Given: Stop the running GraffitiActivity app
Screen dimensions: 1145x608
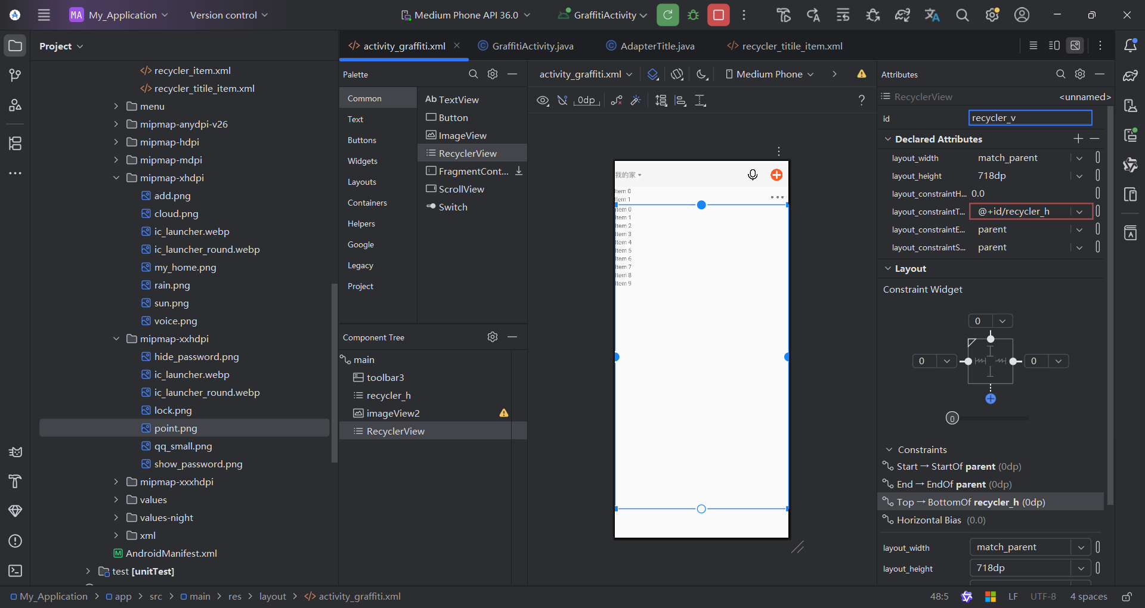Looking at the screenshot, I should pos(719,15).
